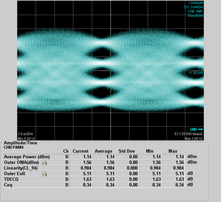Click the Max column header
This screenshot has width=221, height=202.
coord(173,151)
